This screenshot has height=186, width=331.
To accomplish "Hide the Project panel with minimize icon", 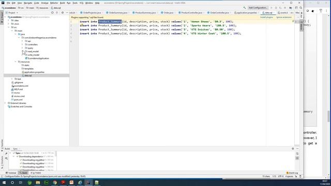I will pyautogui.click(x=67, y=12).
